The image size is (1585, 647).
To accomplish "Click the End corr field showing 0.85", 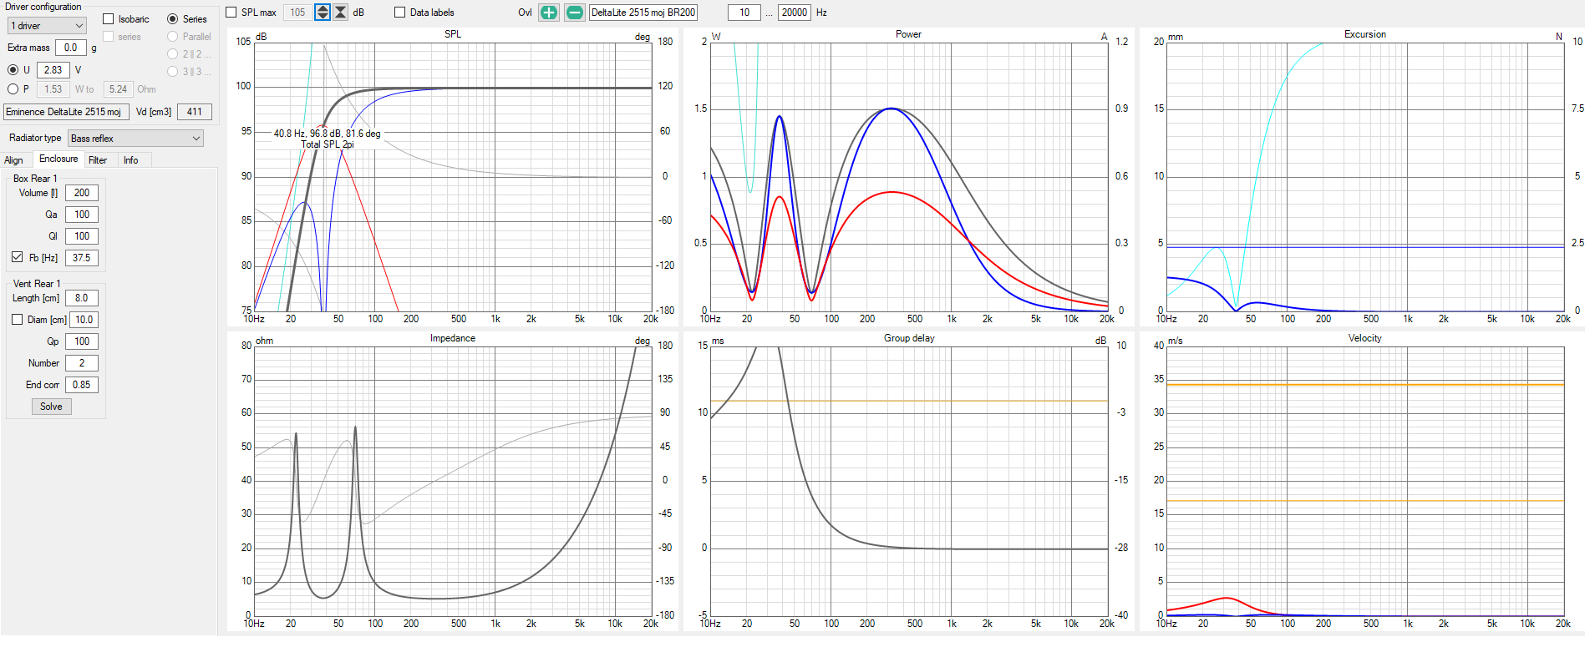I will tap(82, 385).
